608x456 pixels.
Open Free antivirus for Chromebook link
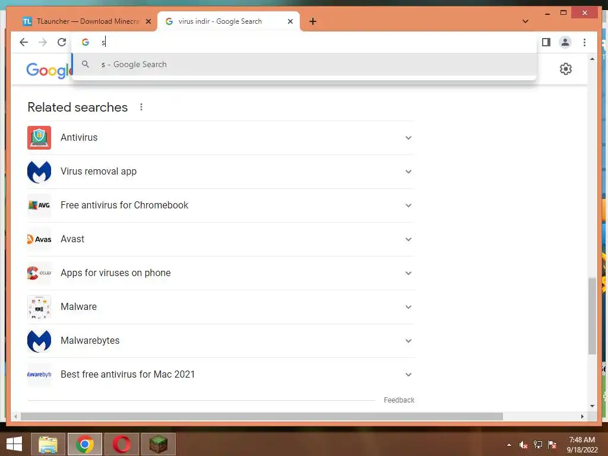point(125,205)
